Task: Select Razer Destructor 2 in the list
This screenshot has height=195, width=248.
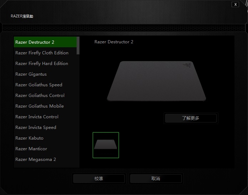Action: 45,42
